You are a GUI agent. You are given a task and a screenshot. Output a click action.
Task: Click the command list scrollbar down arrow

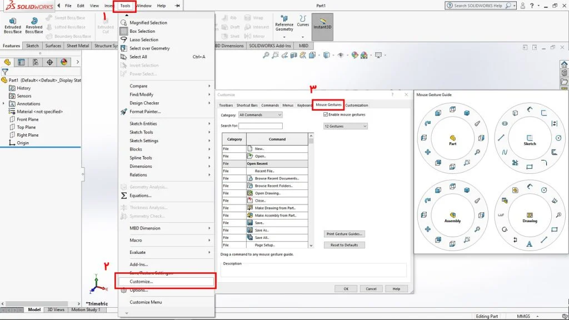[x=311, y=246]
